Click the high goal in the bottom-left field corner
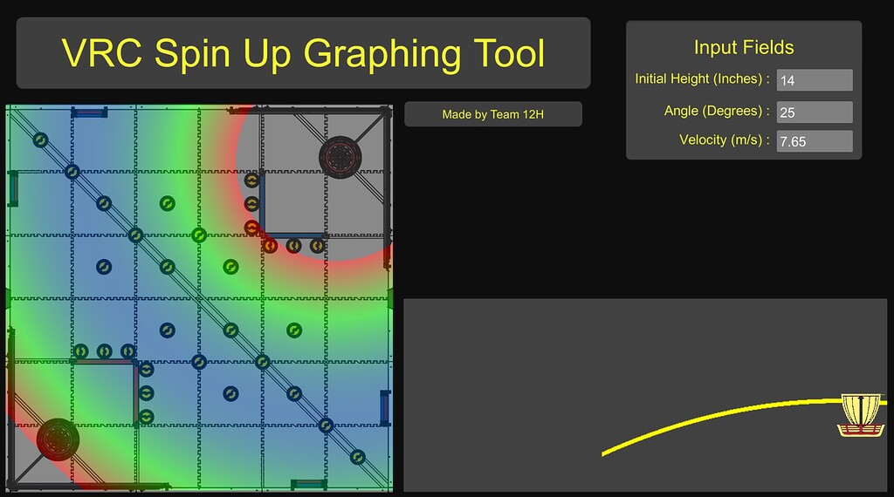894x497 pixels. (58, 439)
